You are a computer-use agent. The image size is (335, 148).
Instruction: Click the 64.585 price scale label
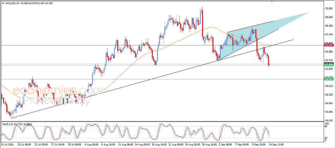(x=329, y=52)
